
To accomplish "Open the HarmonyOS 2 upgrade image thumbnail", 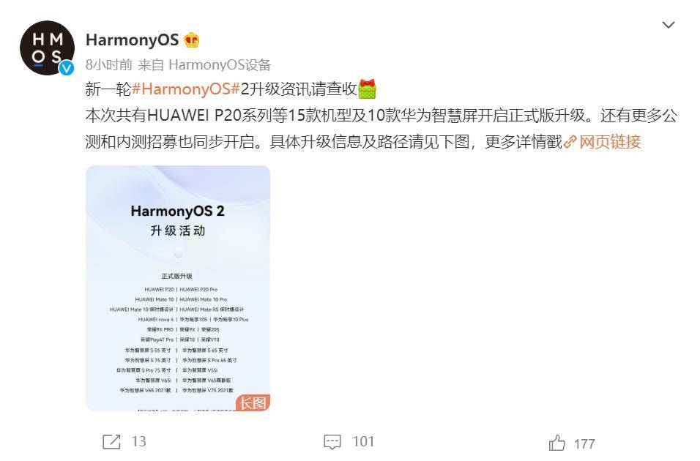I will click(178, 288).
